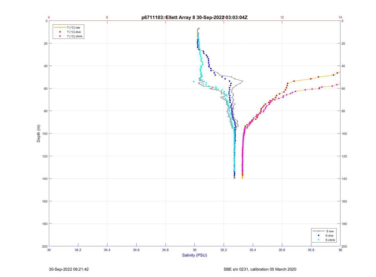Click the red temperature tick label "14"
This screenshot has width=376, height=277.
(x=340, y=18)
